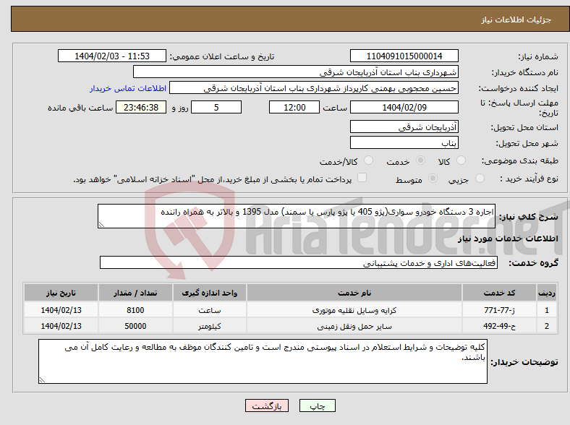The width and height of the screenshot is (570, 425).
Task: Click the تعداد / مقدار column header
Action: [x=135, y=293]
